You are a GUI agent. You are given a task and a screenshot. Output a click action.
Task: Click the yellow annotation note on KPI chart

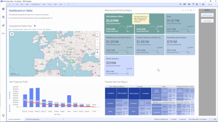coord(141,19)
